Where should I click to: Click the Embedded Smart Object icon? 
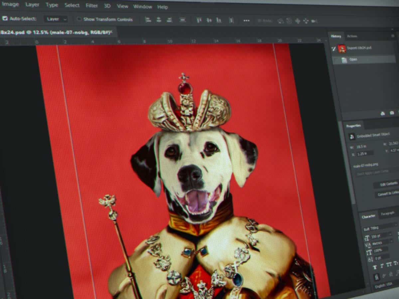(x=352, y=137)
